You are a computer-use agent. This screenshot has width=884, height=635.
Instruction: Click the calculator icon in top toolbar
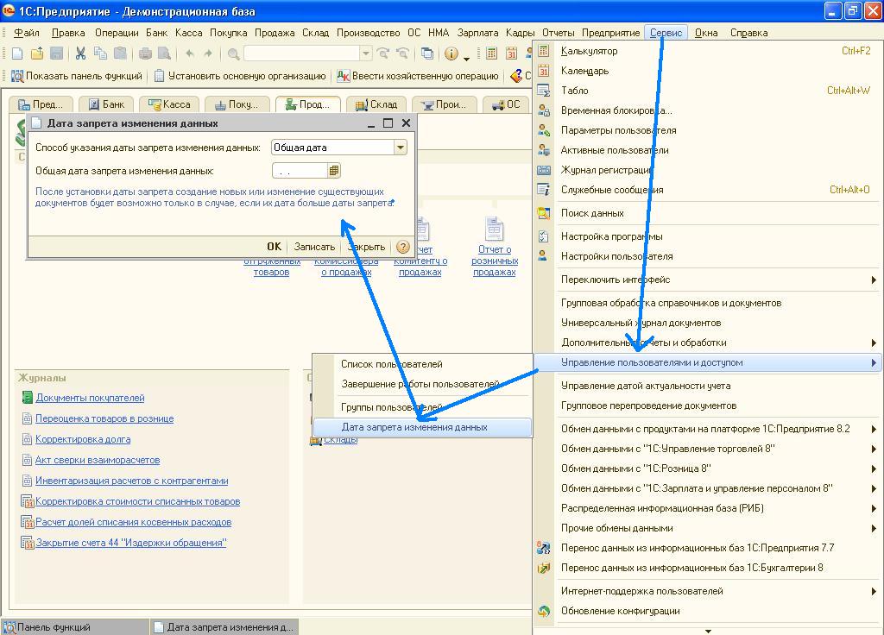(x=491, y=53)
